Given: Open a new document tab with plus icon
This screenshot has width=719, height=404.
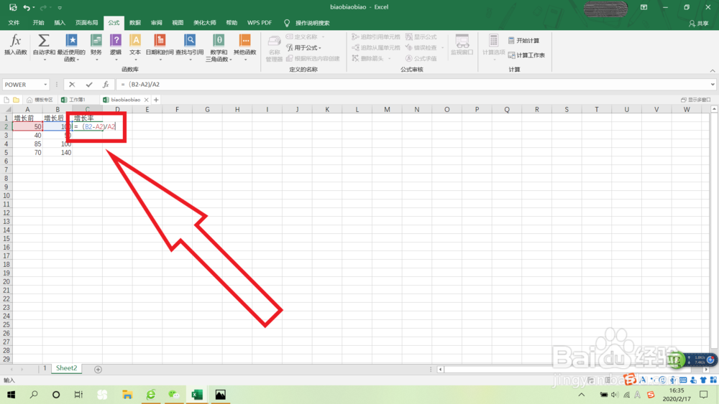Looking at the screenshot, I should pyautogui.click(x=156, y=100).
